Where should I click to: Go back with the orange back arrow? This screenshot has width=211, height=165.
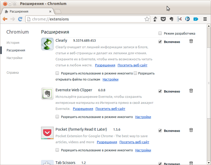5,19
